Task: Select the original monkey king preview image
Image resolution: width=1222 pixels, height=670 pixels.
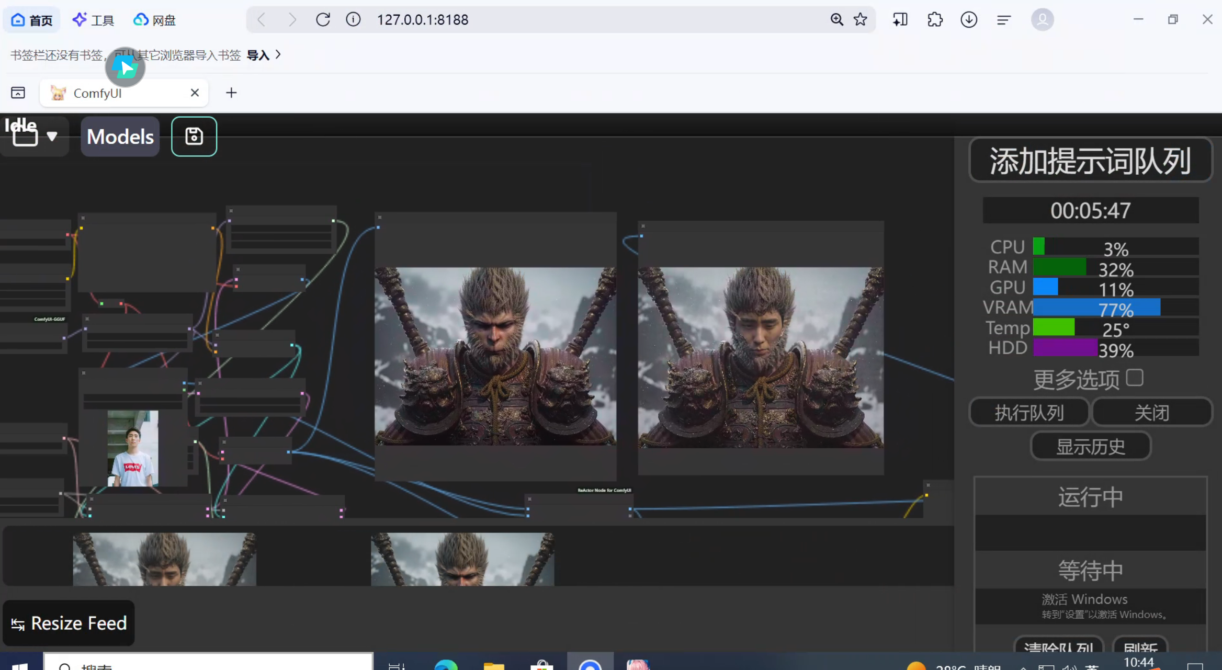Action: (495, 356)
